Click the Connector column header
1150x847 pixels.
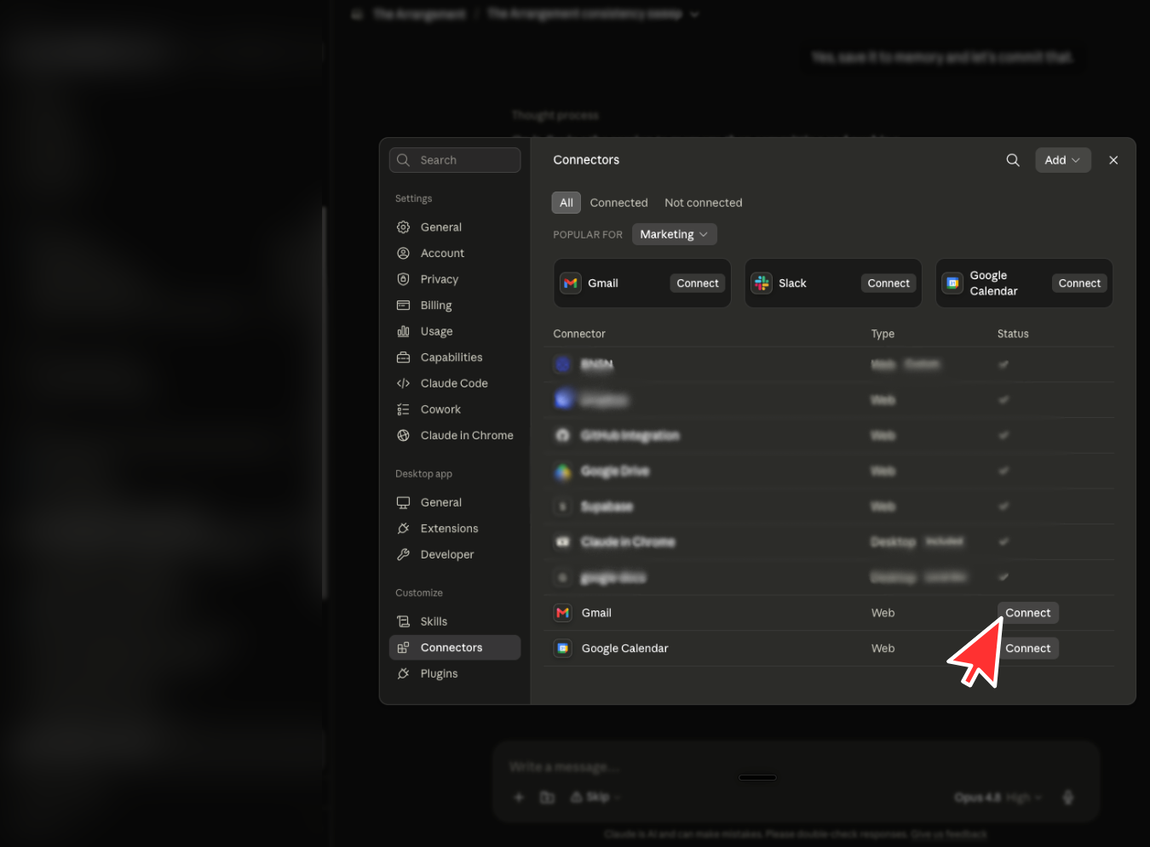pos(579,334)
